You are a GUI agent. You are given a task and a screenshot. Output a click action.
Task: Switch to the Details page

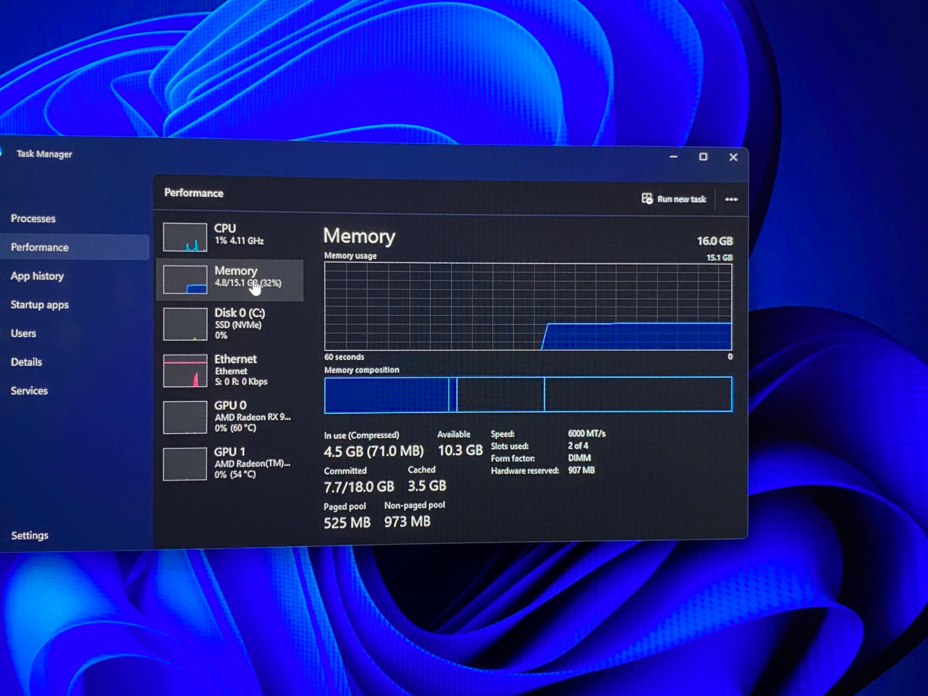[26, 362]
